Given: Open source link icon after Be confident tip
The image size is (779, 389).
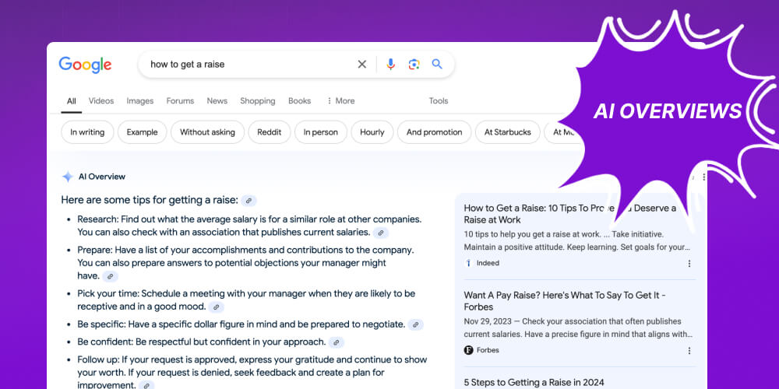Looking at the screenshot, I should [337, 342].
